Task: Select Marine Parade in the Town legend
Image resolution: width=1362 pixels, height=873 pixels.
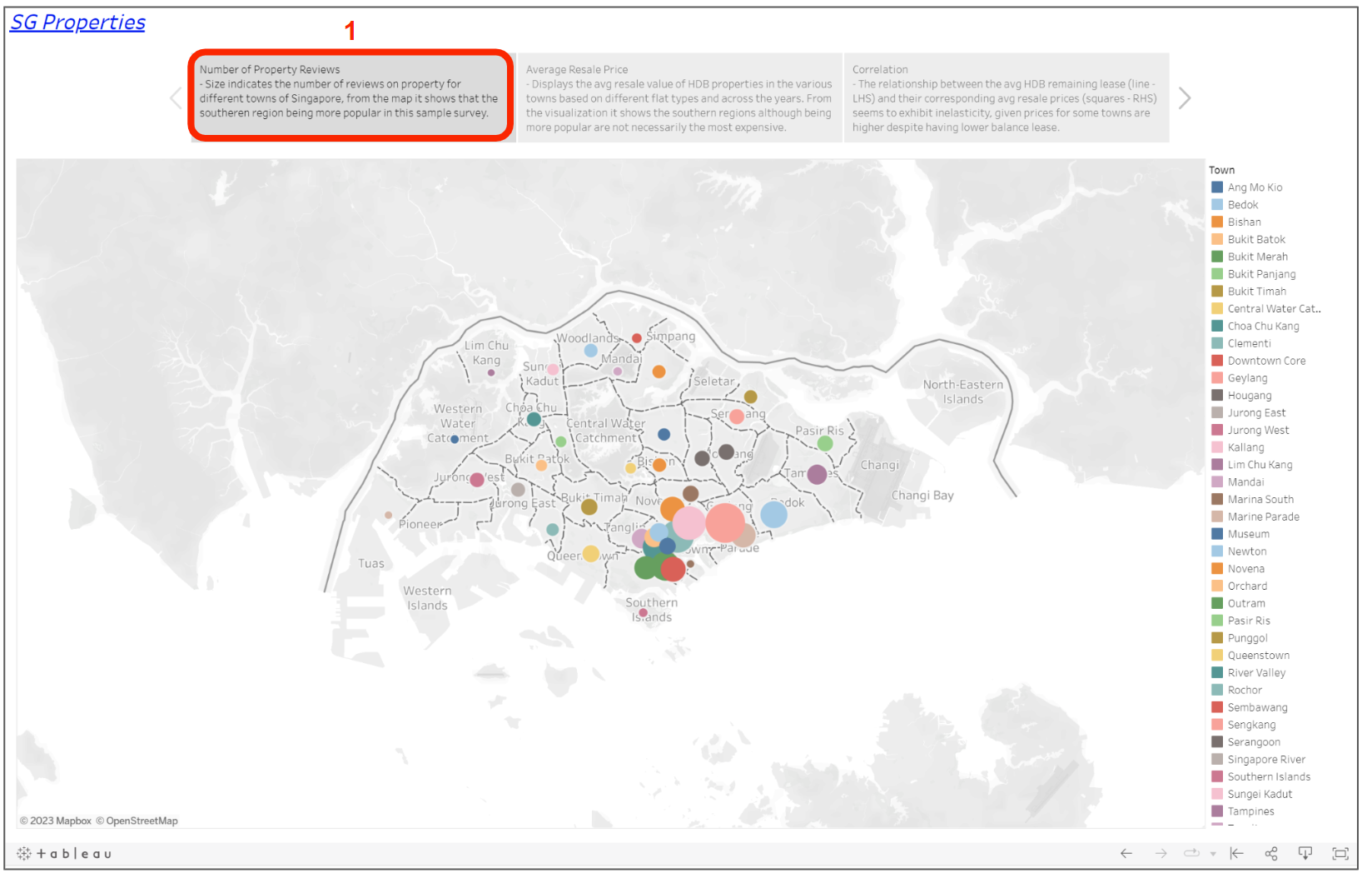Action: [1263, 517]
